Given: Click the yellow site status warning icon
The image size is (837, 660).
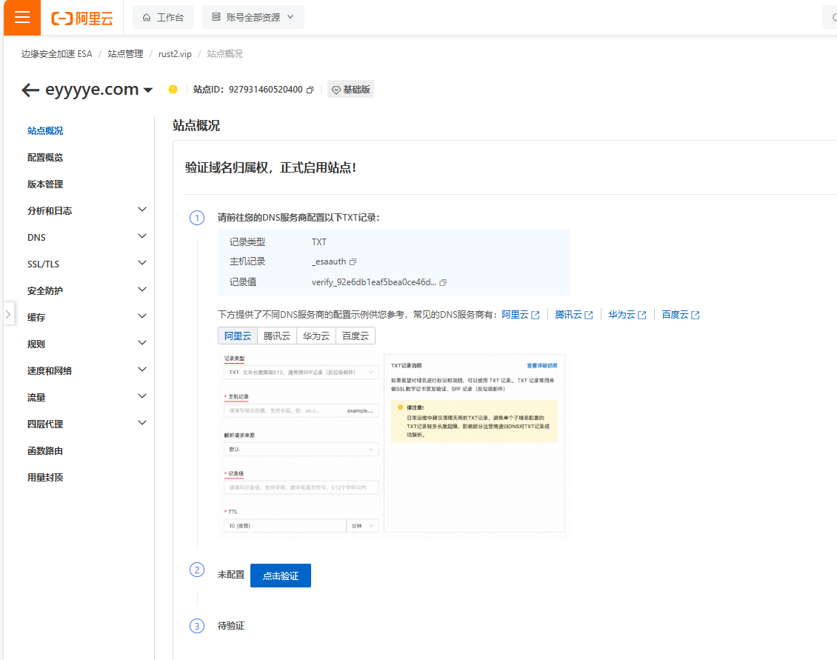Looking at the screenshot, I should click(173, 90).
